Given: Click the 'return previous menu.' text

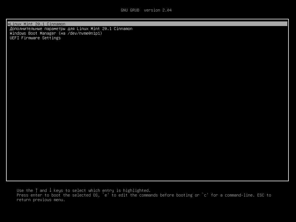Looking at the screenshot, I should pyautogui.click(x=41, y=200).
